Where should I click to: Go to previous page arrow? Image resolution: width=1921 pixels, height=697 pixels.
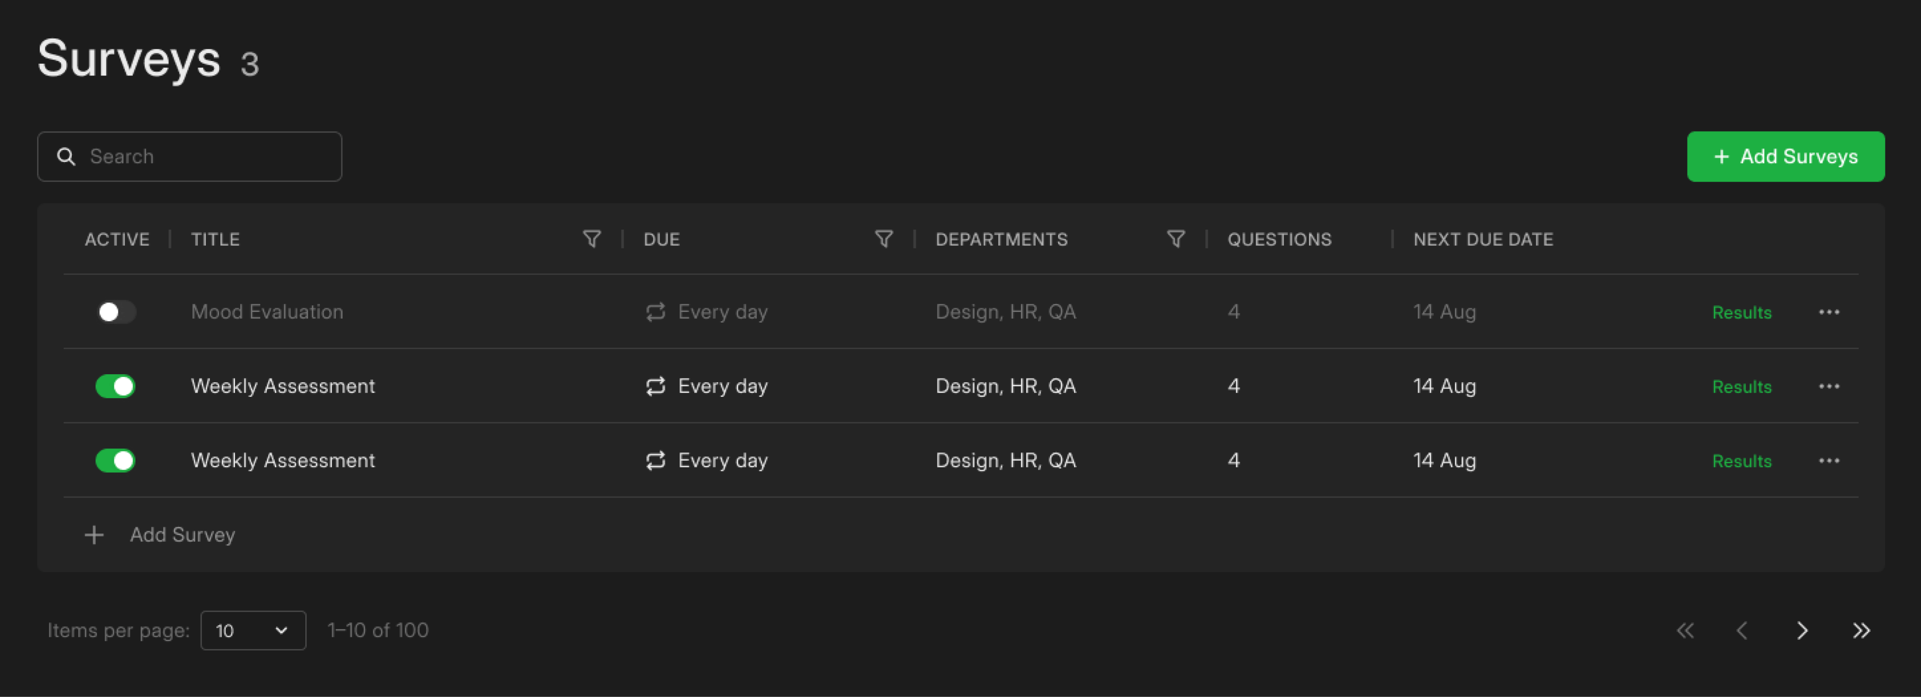(1742, 631)
